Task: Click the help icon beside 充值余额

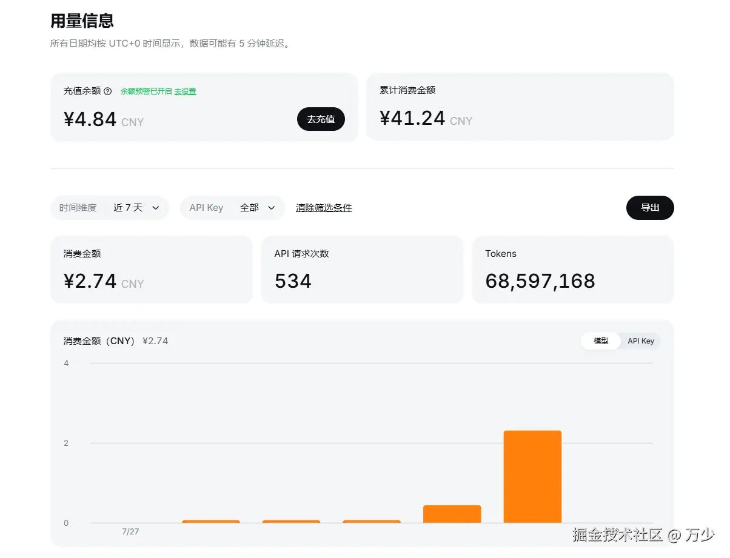Action: (x=108, y=91)
